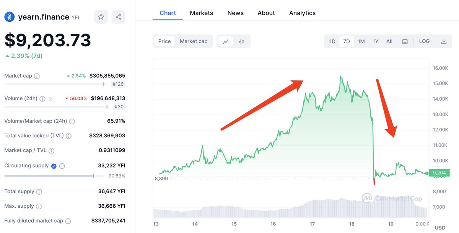Open the calendar date range picker

point(405,41)
